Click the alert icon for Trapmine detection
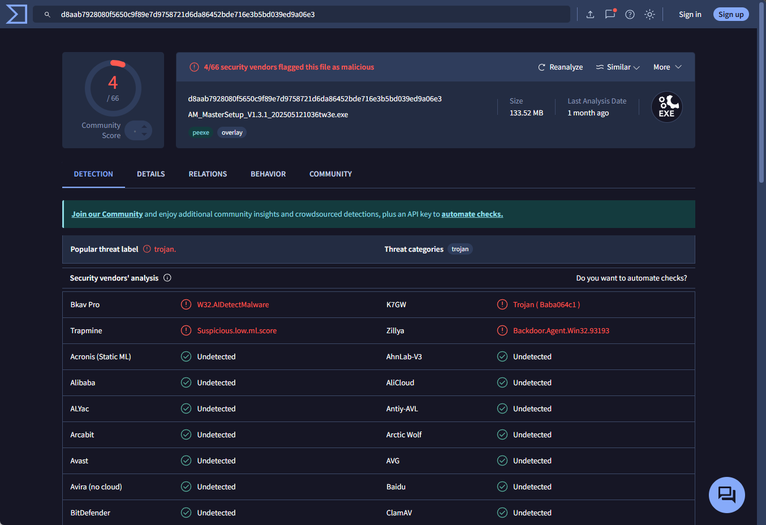This screenshot has height=525, width=766. [x=186, y=330]
